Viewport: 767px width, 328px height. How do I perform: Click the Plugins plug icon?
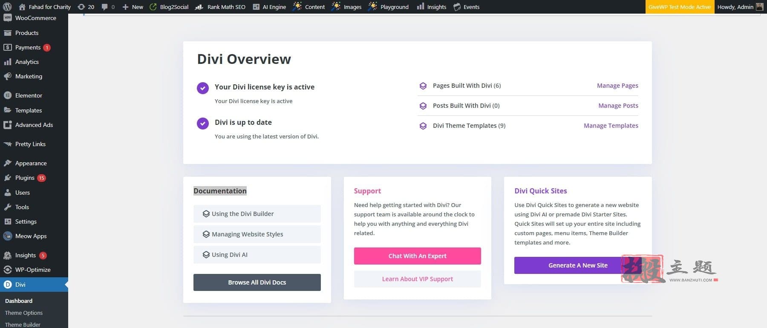pos(7,178)
